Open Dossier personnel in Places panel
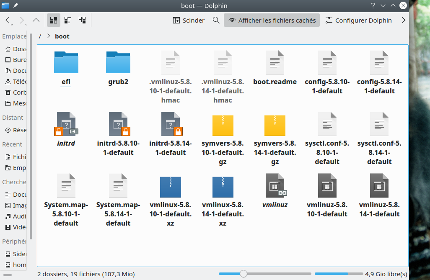The image size is (430, 280). point(16,49)
